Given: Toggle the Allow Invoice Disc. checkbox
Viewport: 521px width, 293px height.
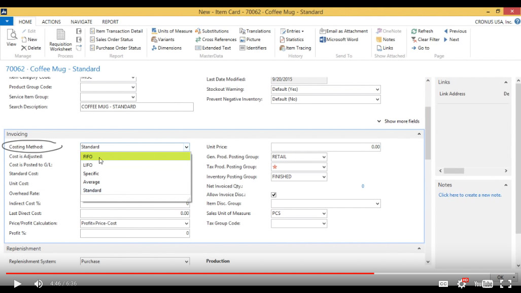Looking at the screenshot, I should (x=274, y=195).
